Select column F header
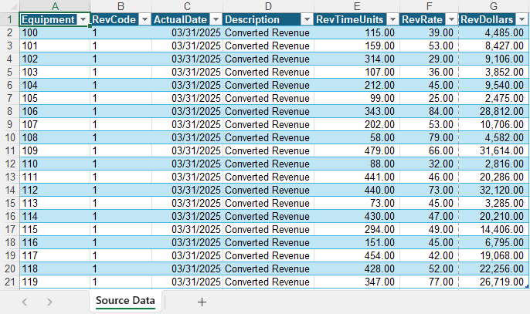Screen dimensions: 530x314 429,6
